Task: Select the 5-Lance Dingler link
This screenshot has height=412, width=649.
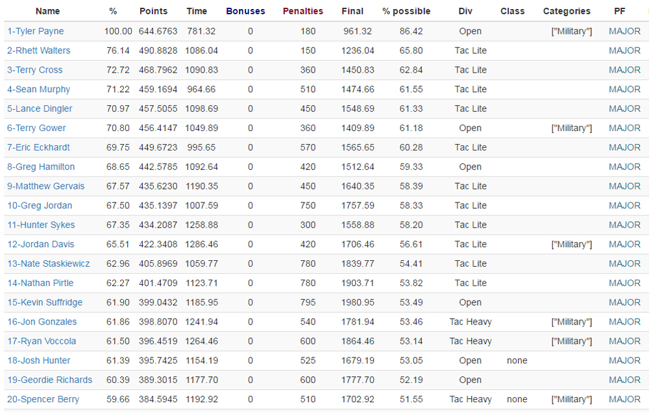Action: 40,109
